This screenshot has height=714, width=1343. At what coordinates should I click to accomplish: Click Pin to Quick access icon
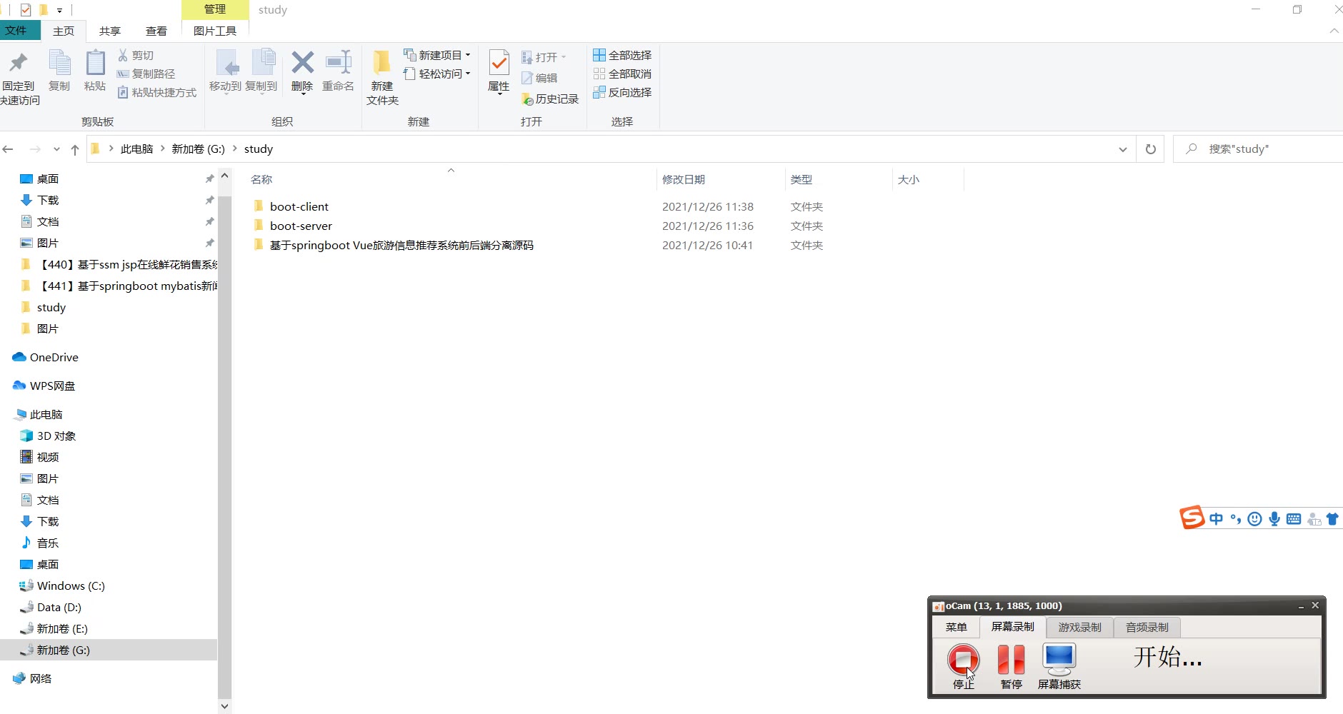tap(19, 64)
